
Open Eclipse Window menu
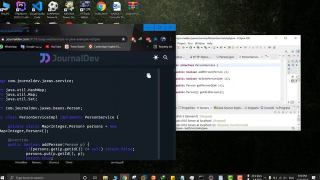(x=199, y=43)
